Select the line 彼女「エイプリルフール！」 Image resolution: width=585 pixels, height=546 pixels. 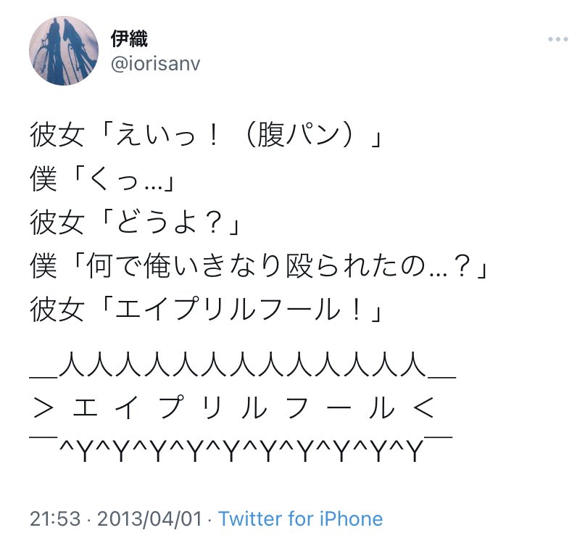pos(206,310)
